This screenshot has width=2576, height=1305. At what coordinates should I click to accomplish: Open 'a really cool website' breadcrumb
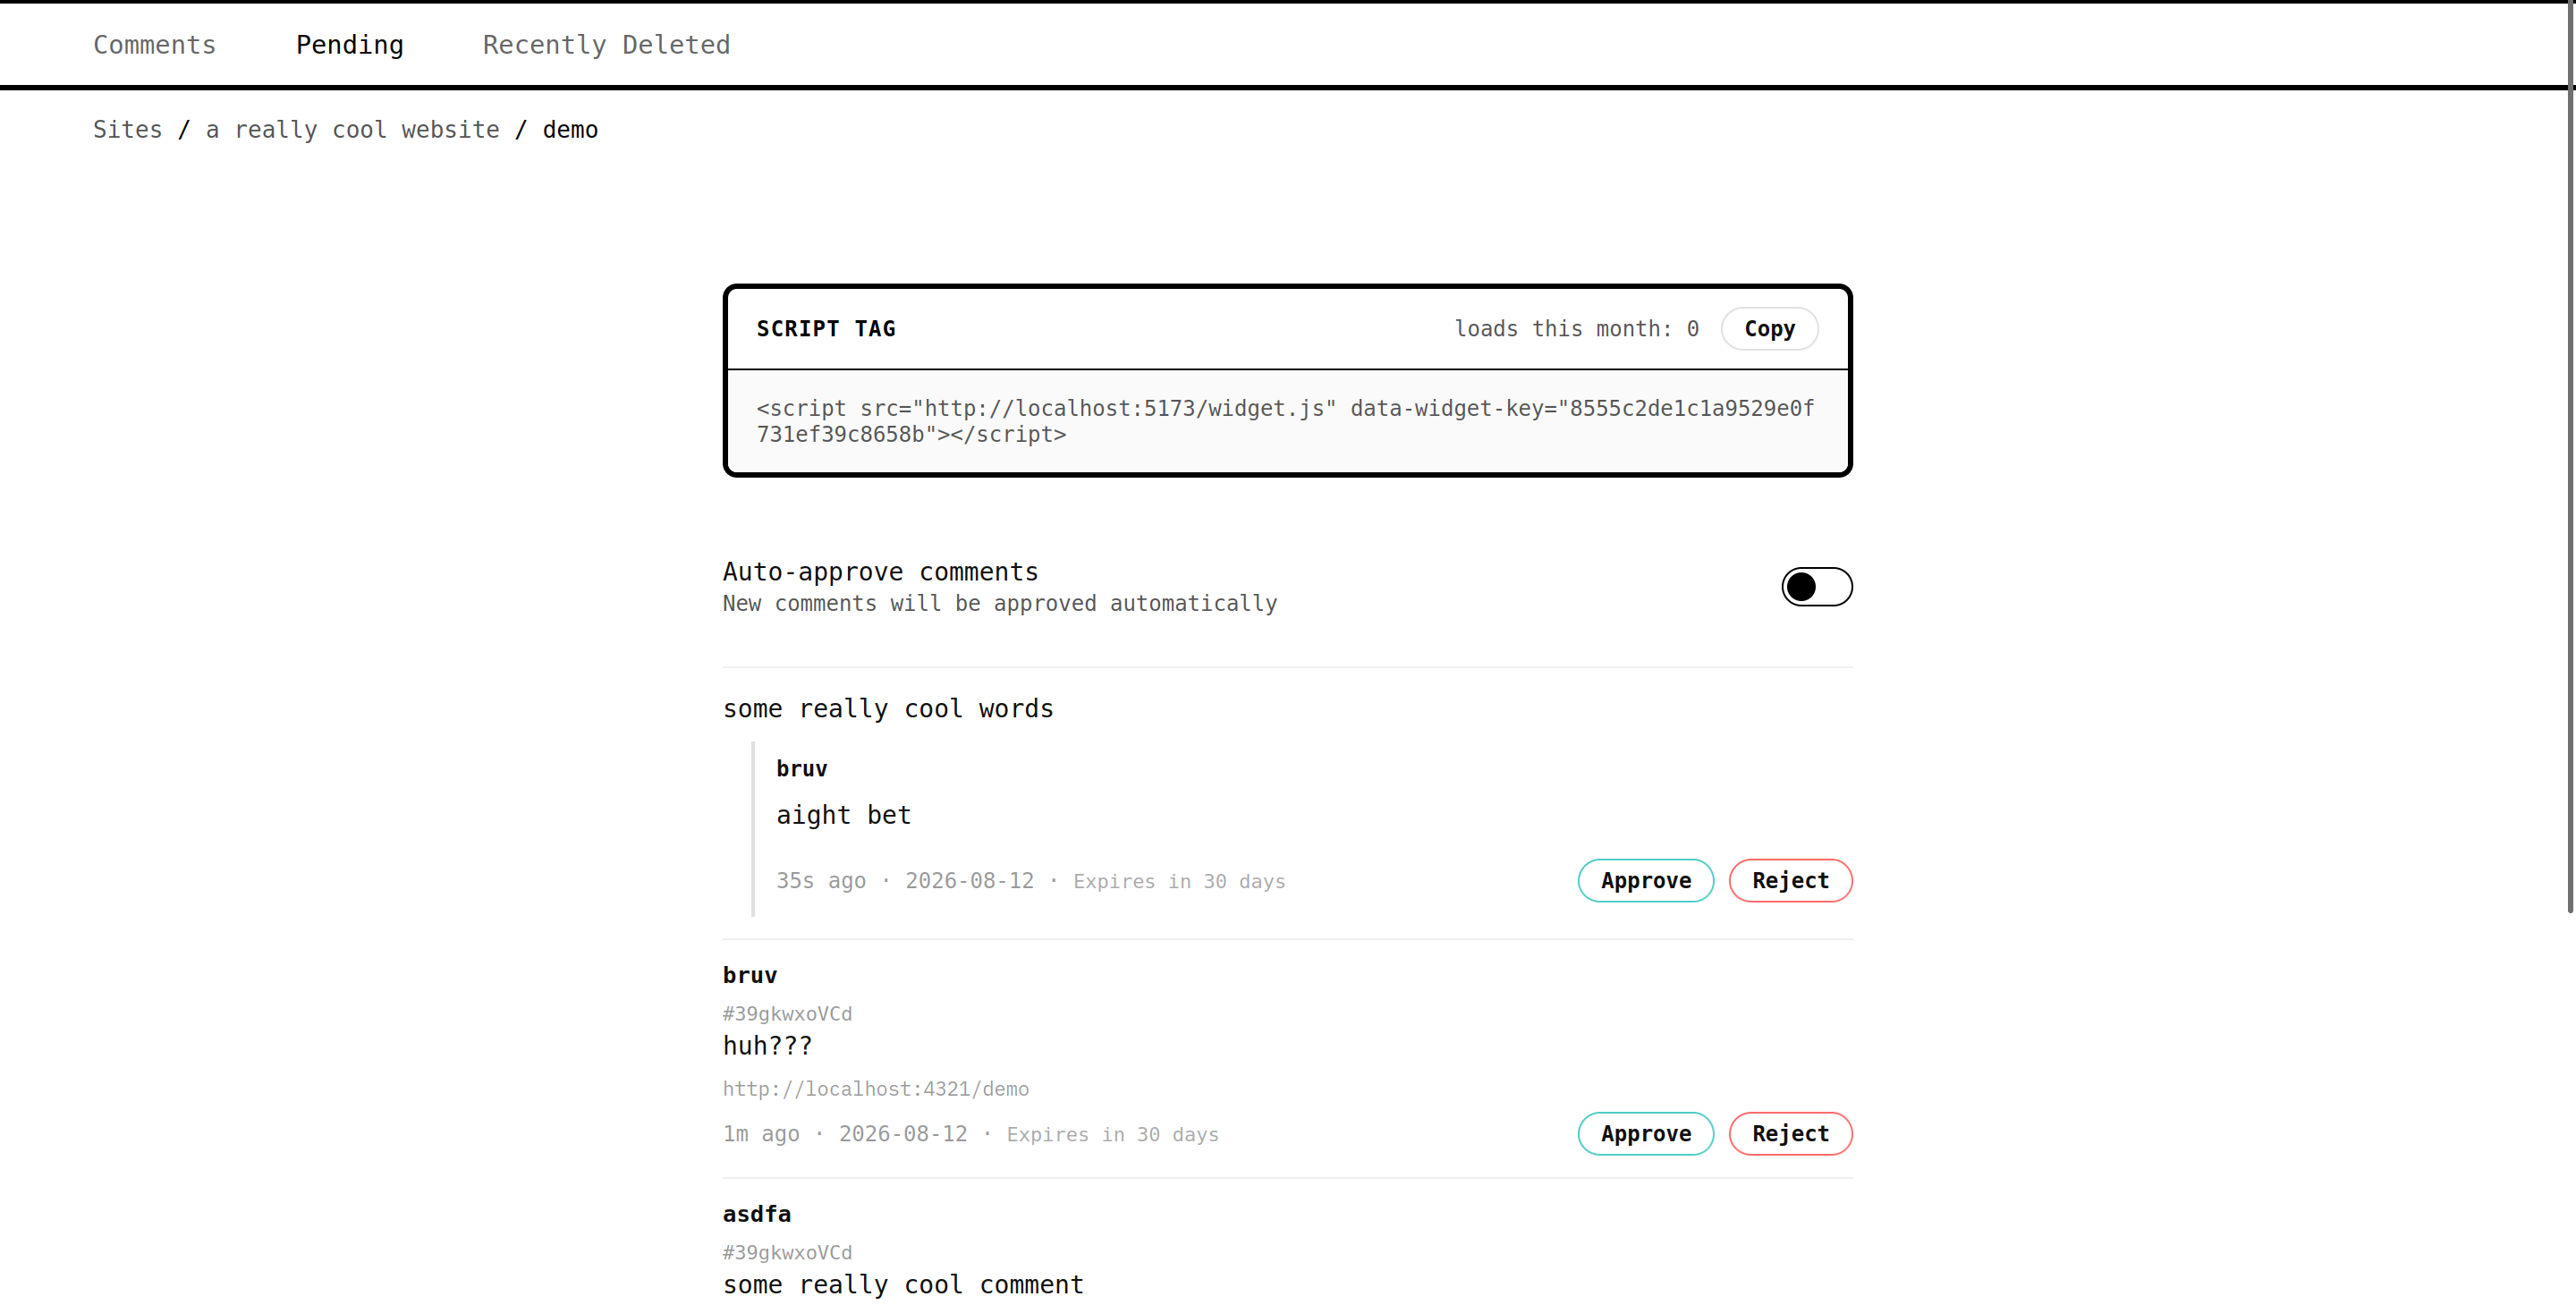pos(352,130)
